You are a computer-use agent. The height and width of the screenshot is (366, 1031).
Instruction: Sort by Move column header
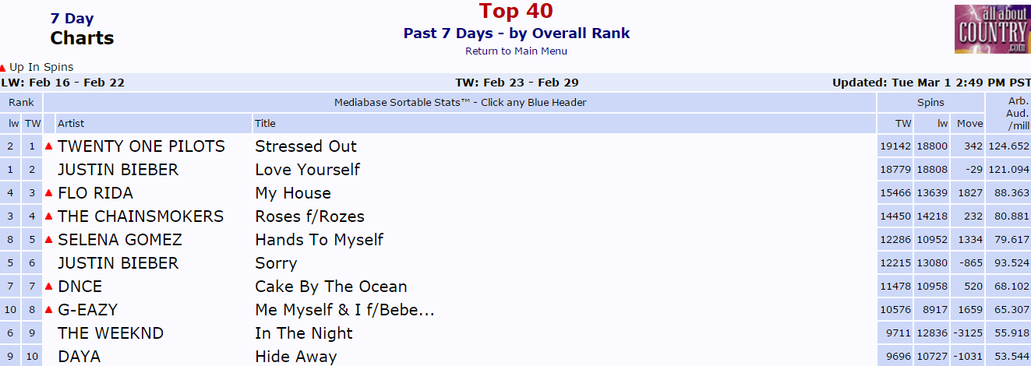tap(970, 123)
